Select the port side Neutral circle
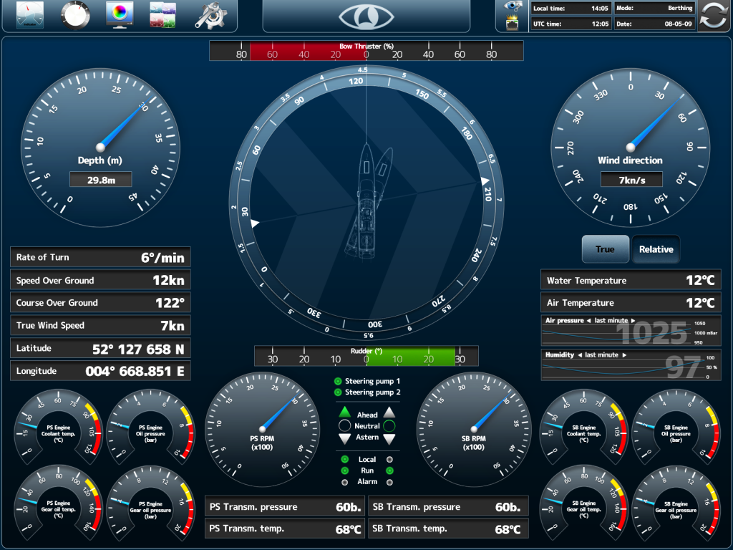 [x=344, y=426]
